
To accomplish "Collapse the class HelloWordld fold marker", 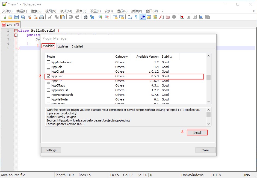I will click(x=16, y=31).
